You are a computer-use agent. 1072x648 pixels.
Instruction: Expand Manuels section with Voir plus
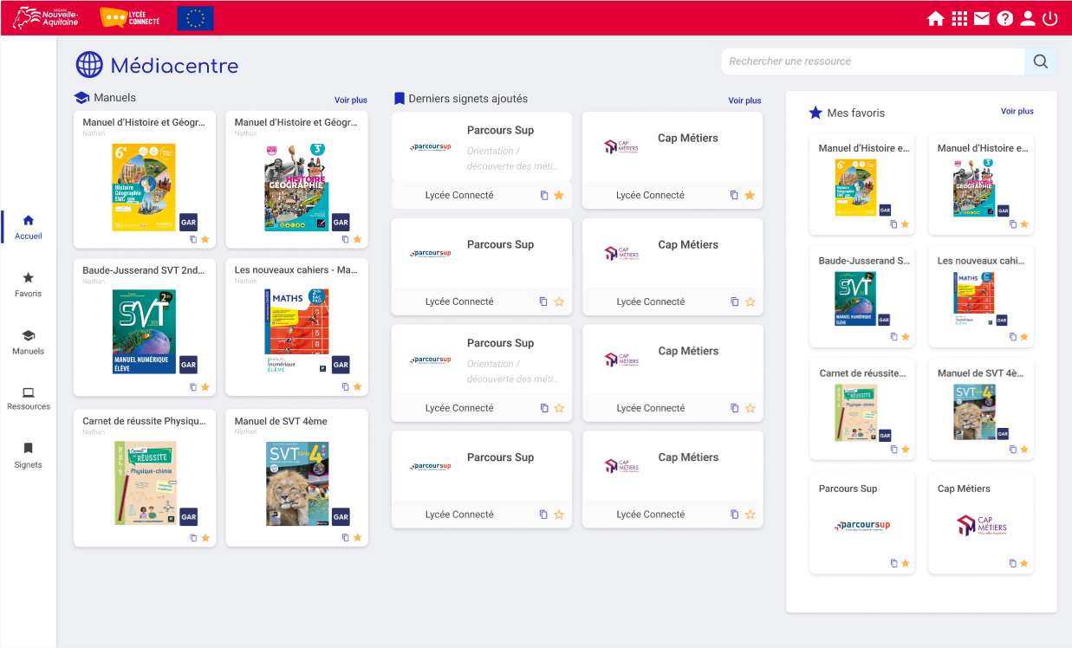pos(350,100)
